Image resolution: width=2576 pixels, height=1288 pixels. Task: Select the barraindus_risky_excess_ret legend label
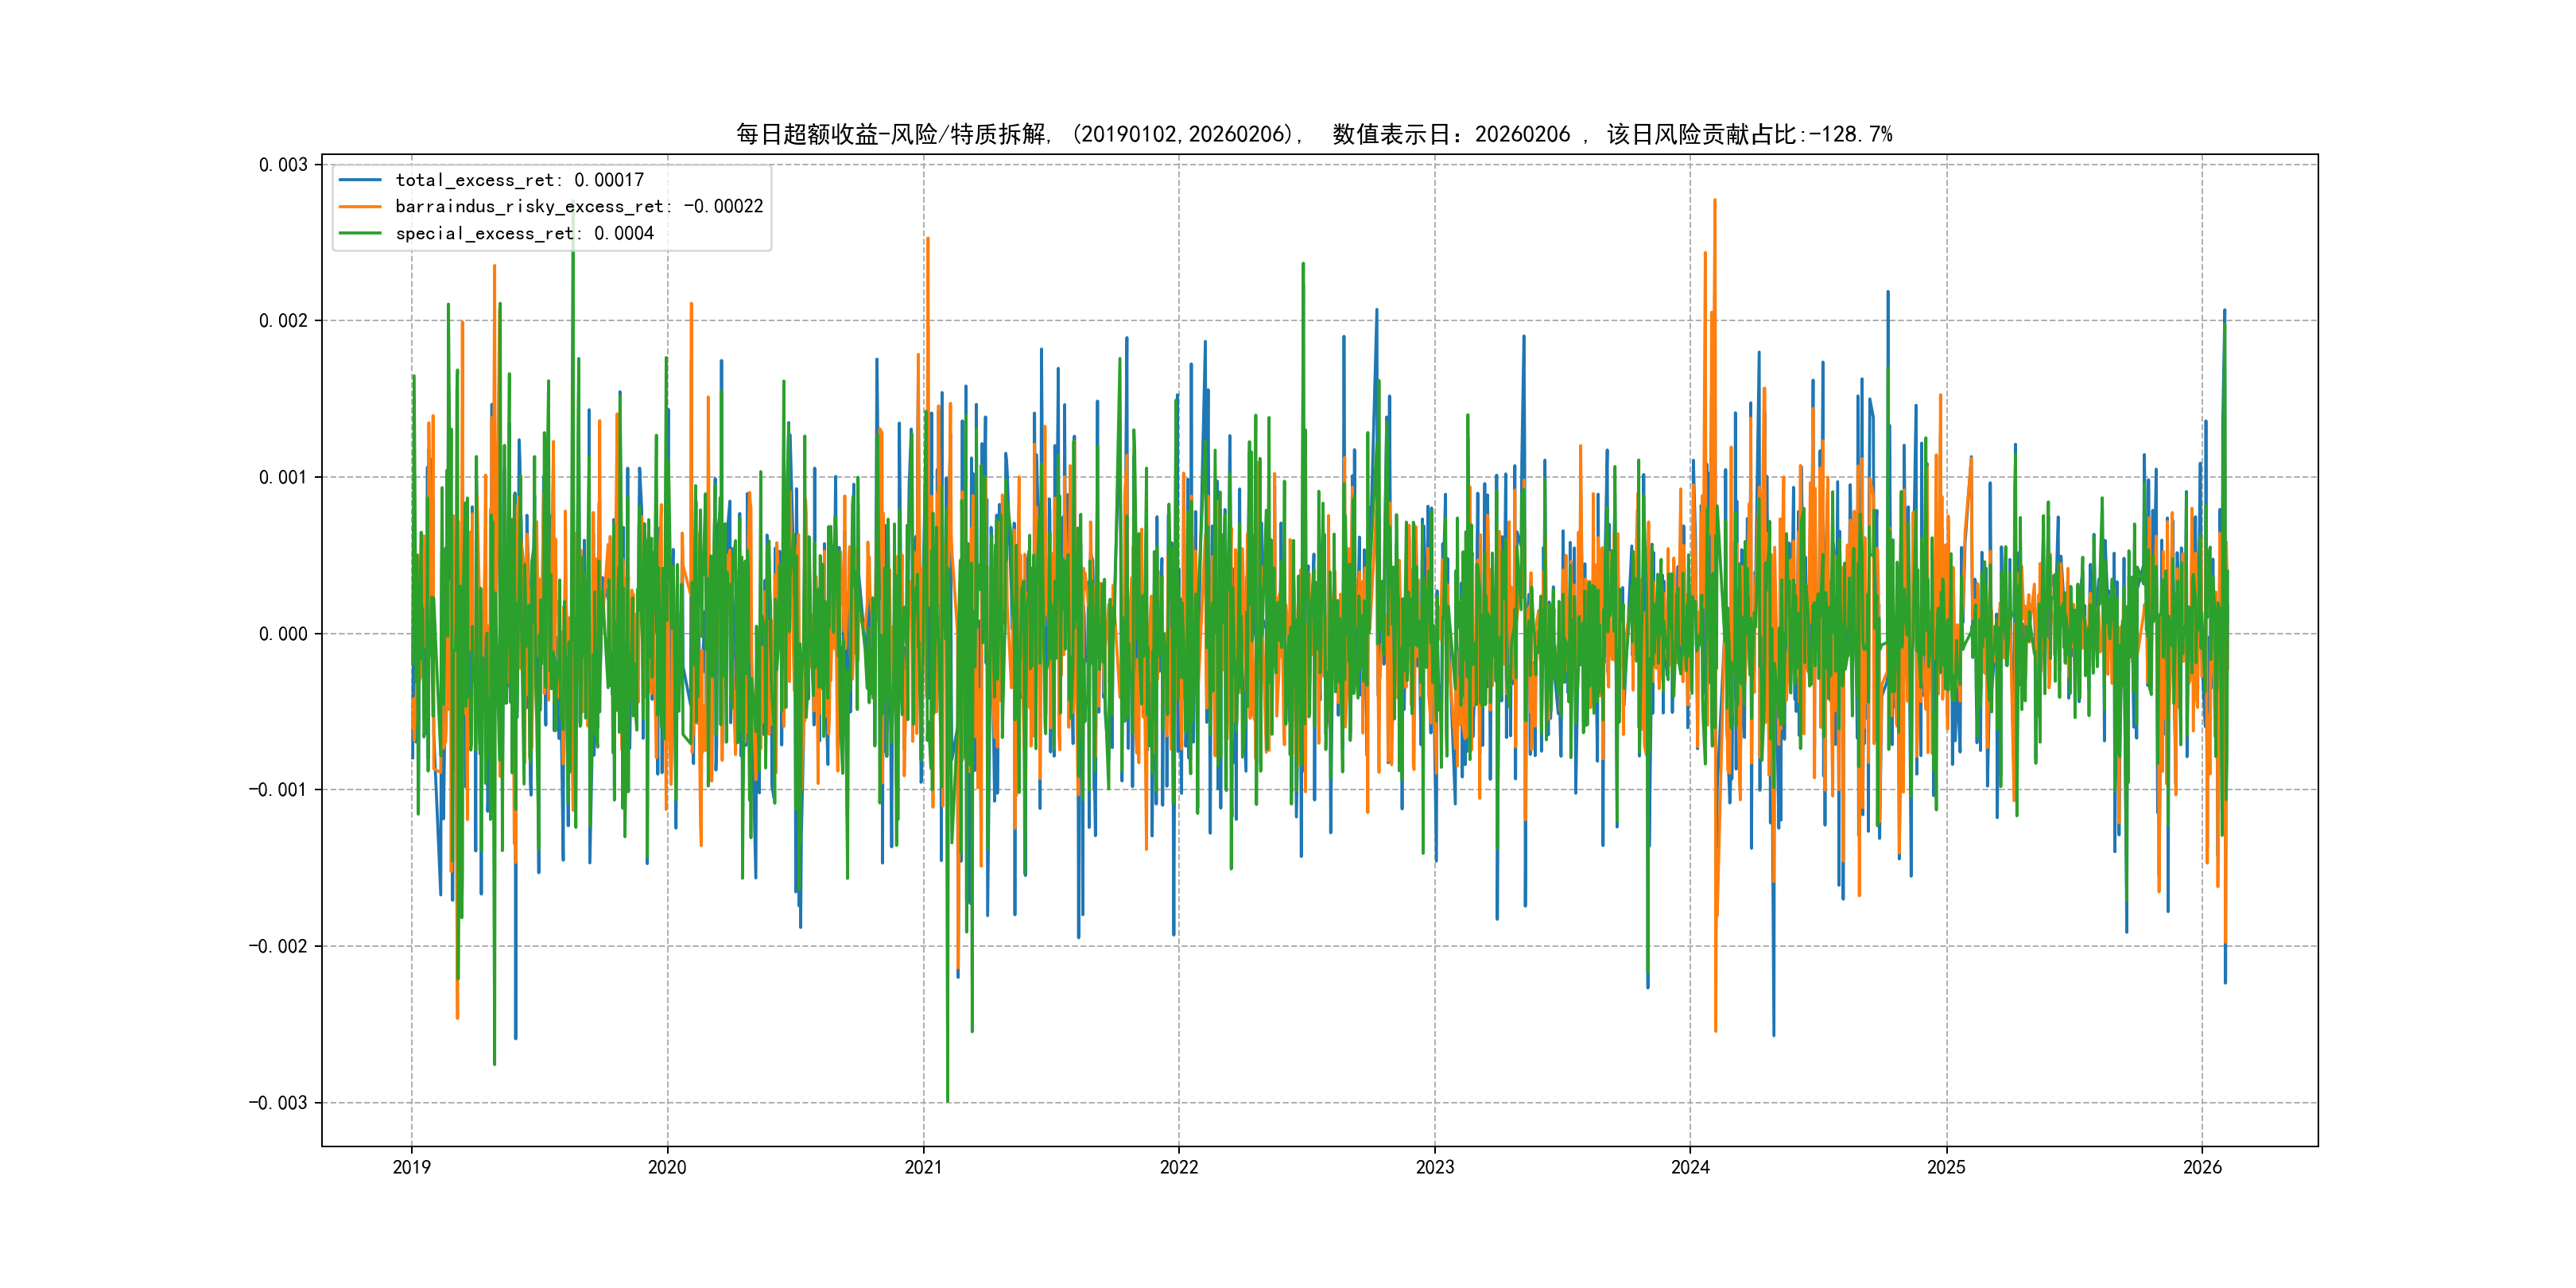coord(579,207)
